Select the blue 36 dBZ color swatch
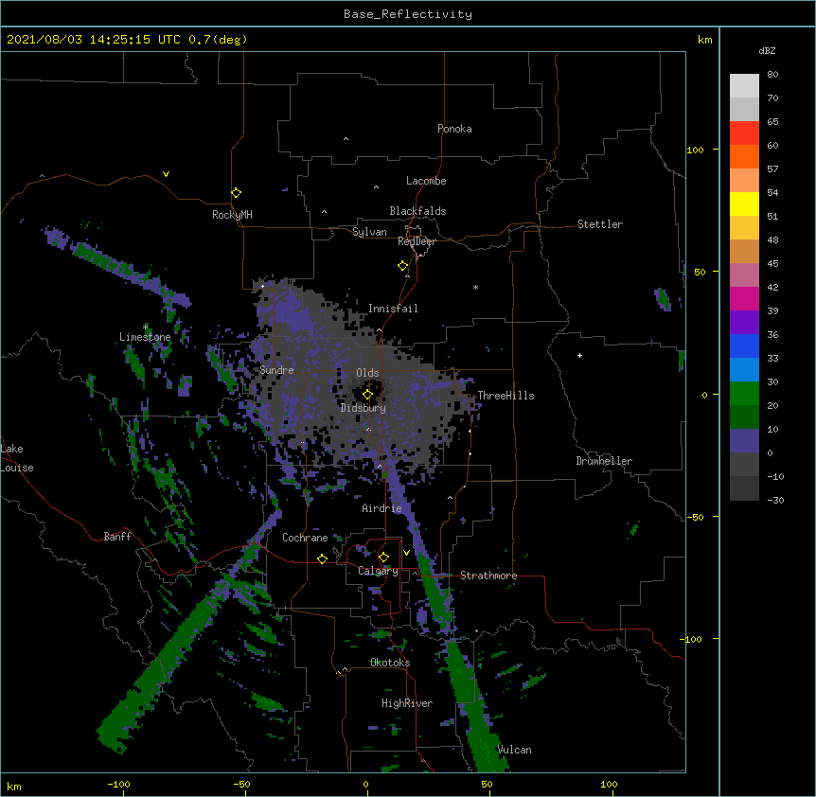The width and height of the screenshot is (816, 797). pyautogui.click(x=744, y=345)
